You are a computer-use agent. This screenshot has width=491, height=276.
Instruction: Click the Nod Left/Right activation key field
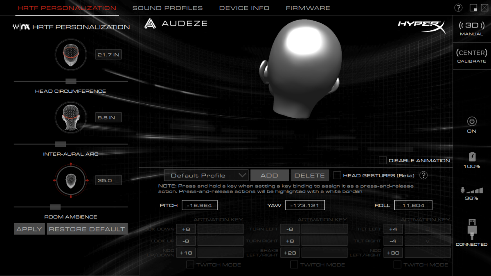coord(428,253)
